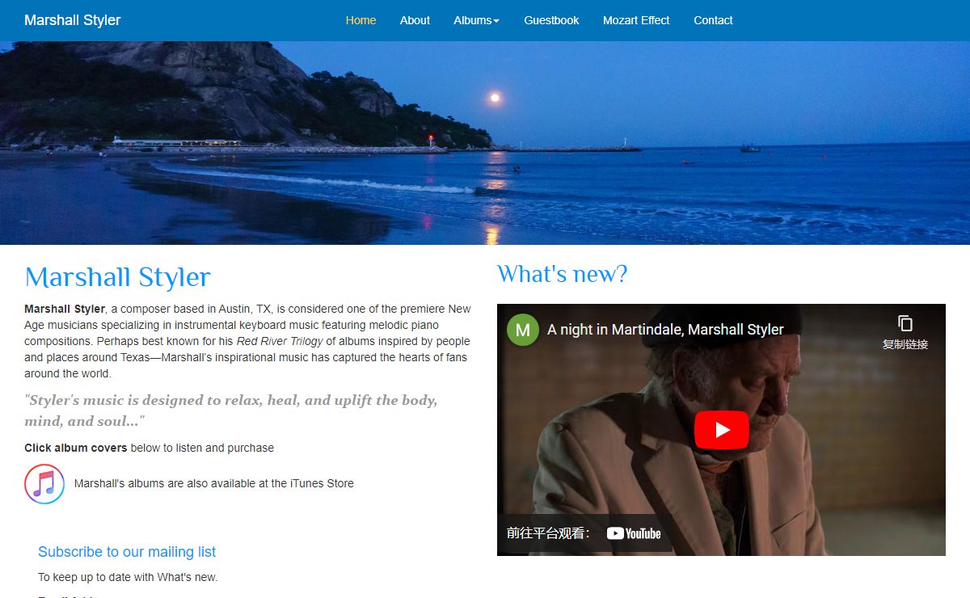Open the Contact page
Screen dimensions: 970x598
coord(713,20)
